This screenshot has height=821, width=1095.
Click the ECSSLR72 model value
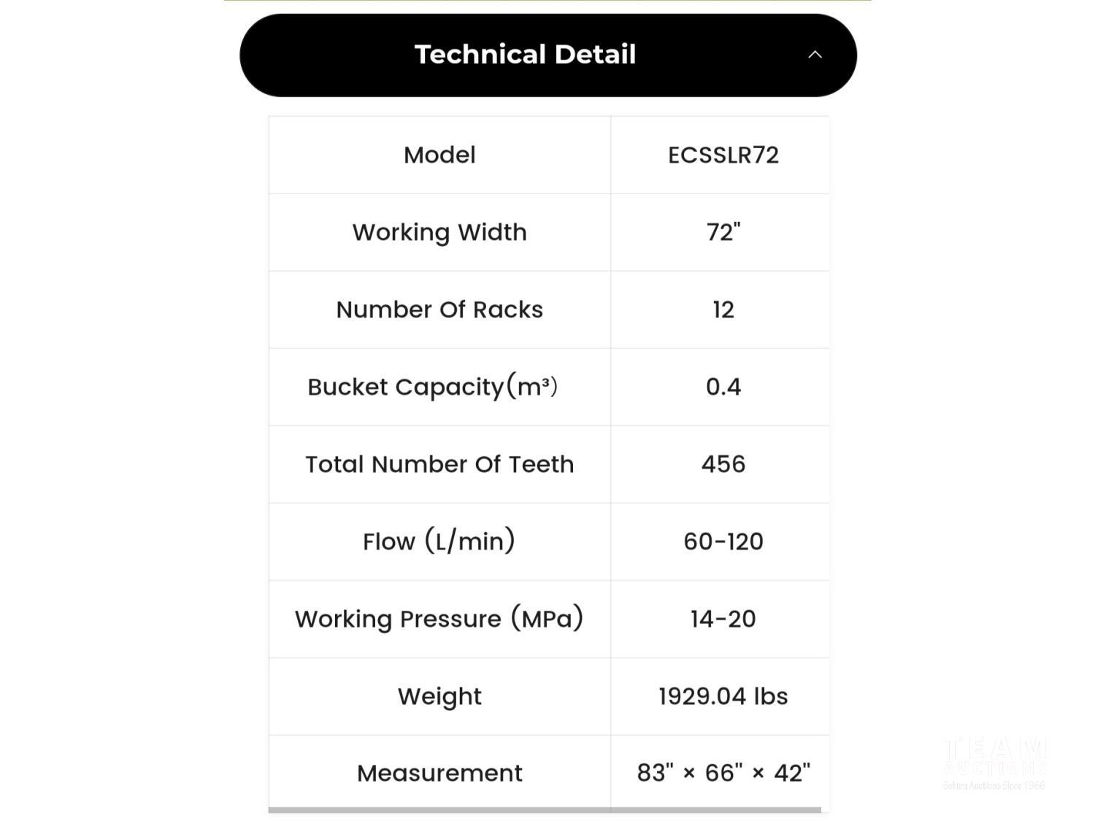pyautogui.click(x=723, y=155)
